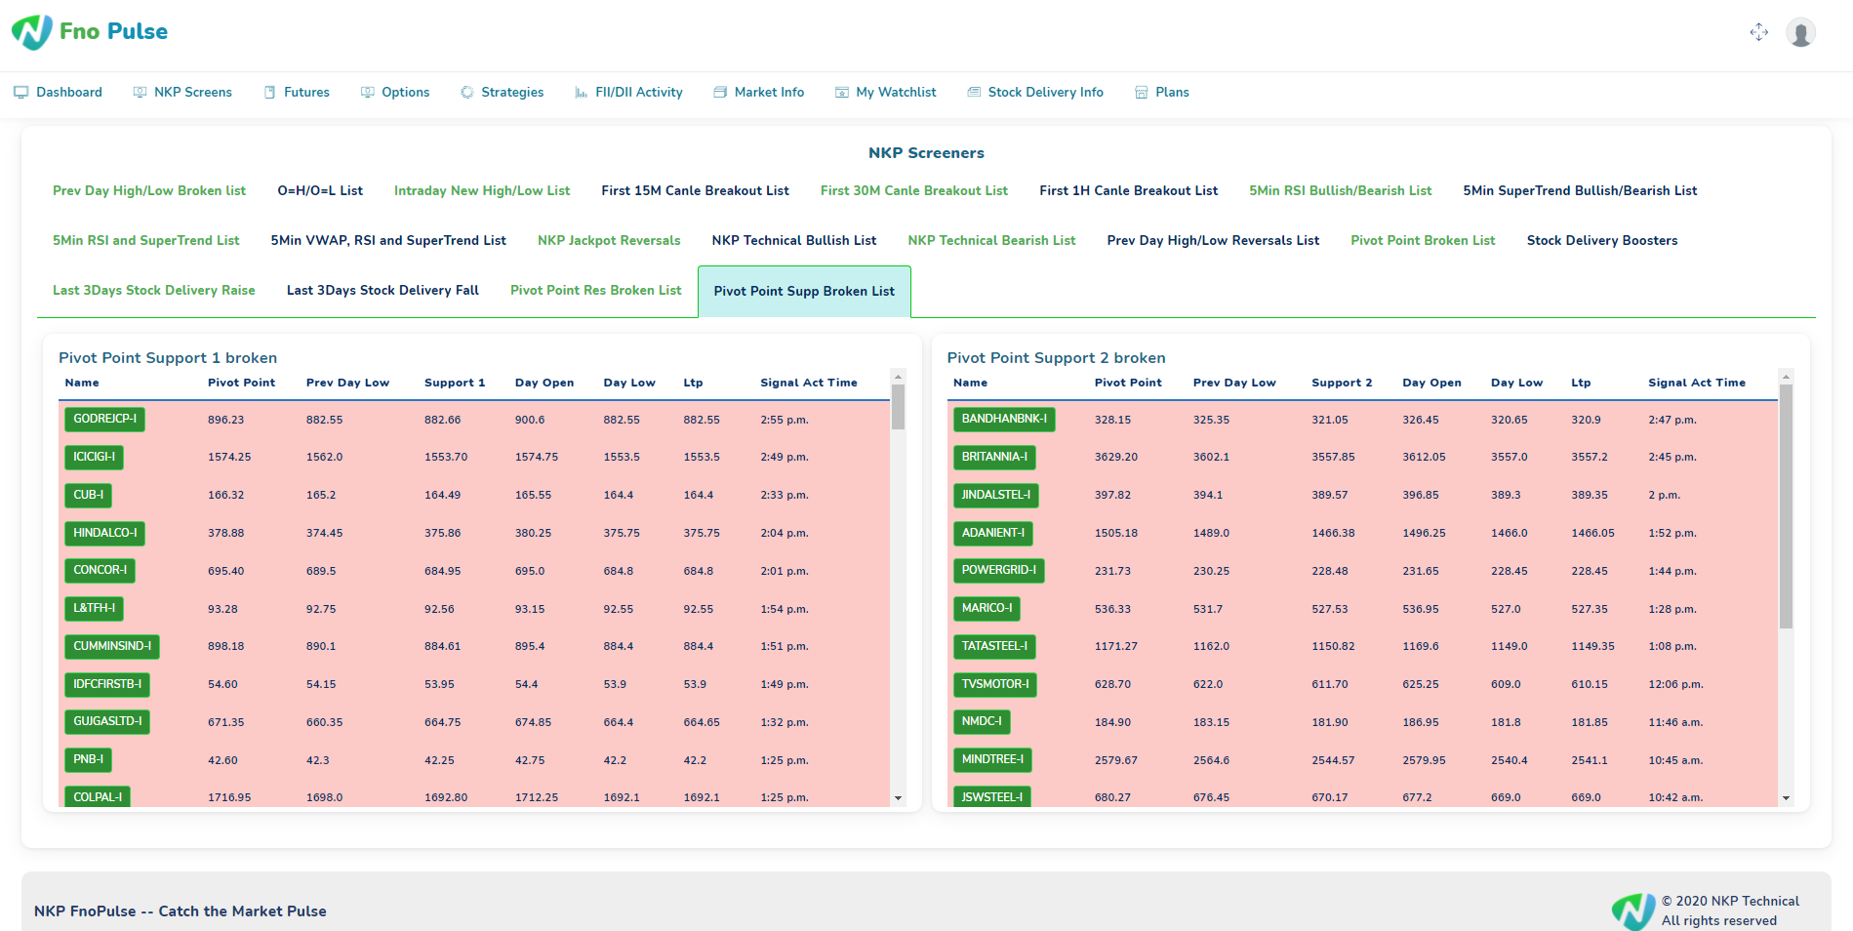The height and width of the screenshot is (931, 1853).
Task: Click the Strategies gear icon
Action: point(466,93)
